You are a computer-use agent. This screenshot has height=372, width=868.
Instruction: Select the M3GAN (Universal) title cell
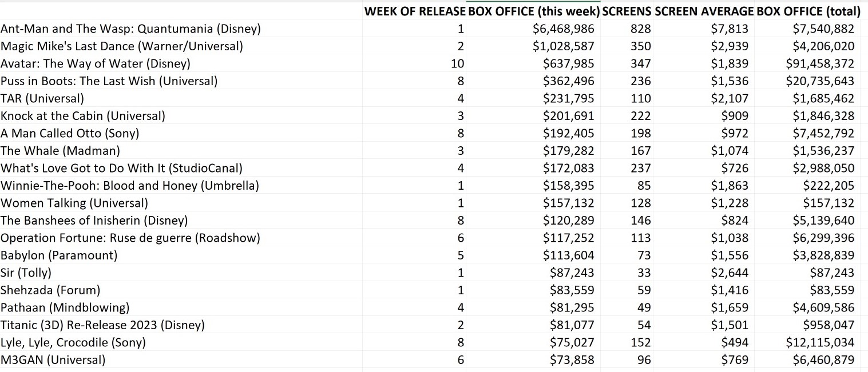[53, 360]
